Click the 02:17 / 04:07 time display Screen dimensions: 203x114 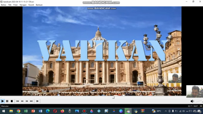pos(193,106)
